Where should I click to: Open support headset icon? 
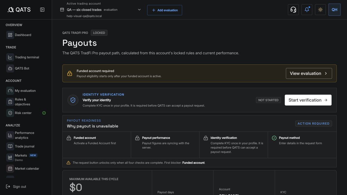pos(293,10)
